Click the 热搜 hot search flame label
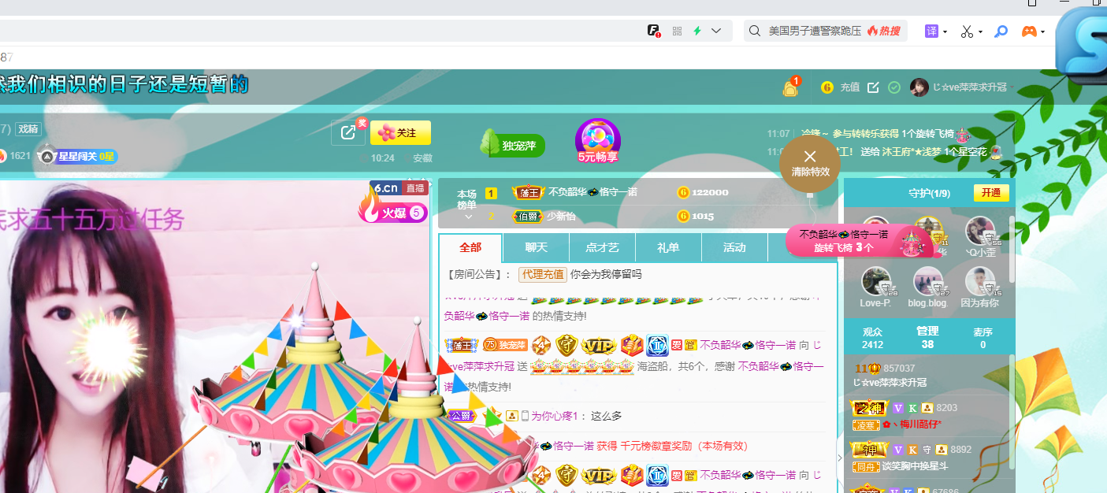The image size is (1107, 493). tap(883, 31)
